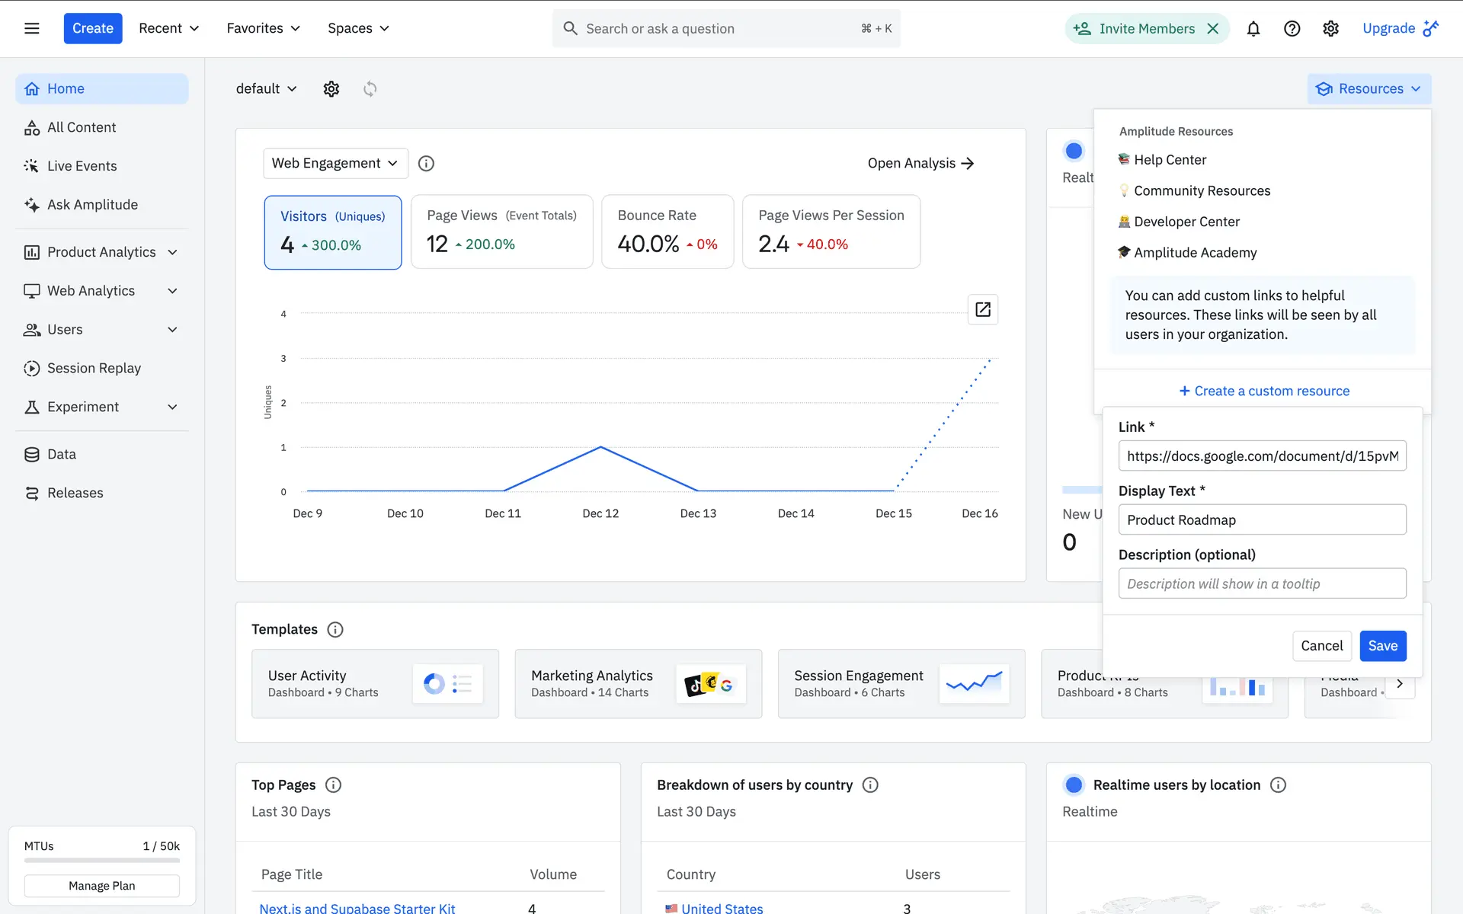The image size is (1463, 914).
Task: Click the notifications bell icon
Action: pos(1253,28)
